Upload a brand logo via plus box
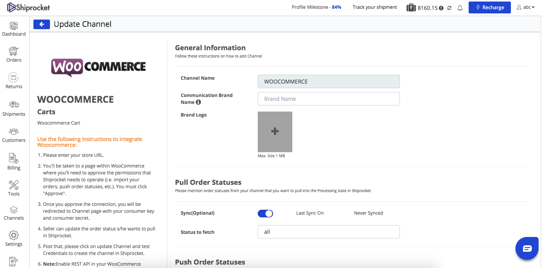This screenshot has height=268, width=542. click(x=275, y=132)
